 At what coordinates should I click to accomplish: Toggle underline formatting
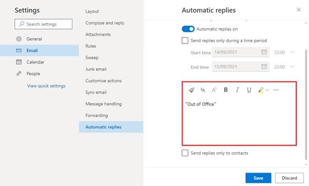point(249,90)
